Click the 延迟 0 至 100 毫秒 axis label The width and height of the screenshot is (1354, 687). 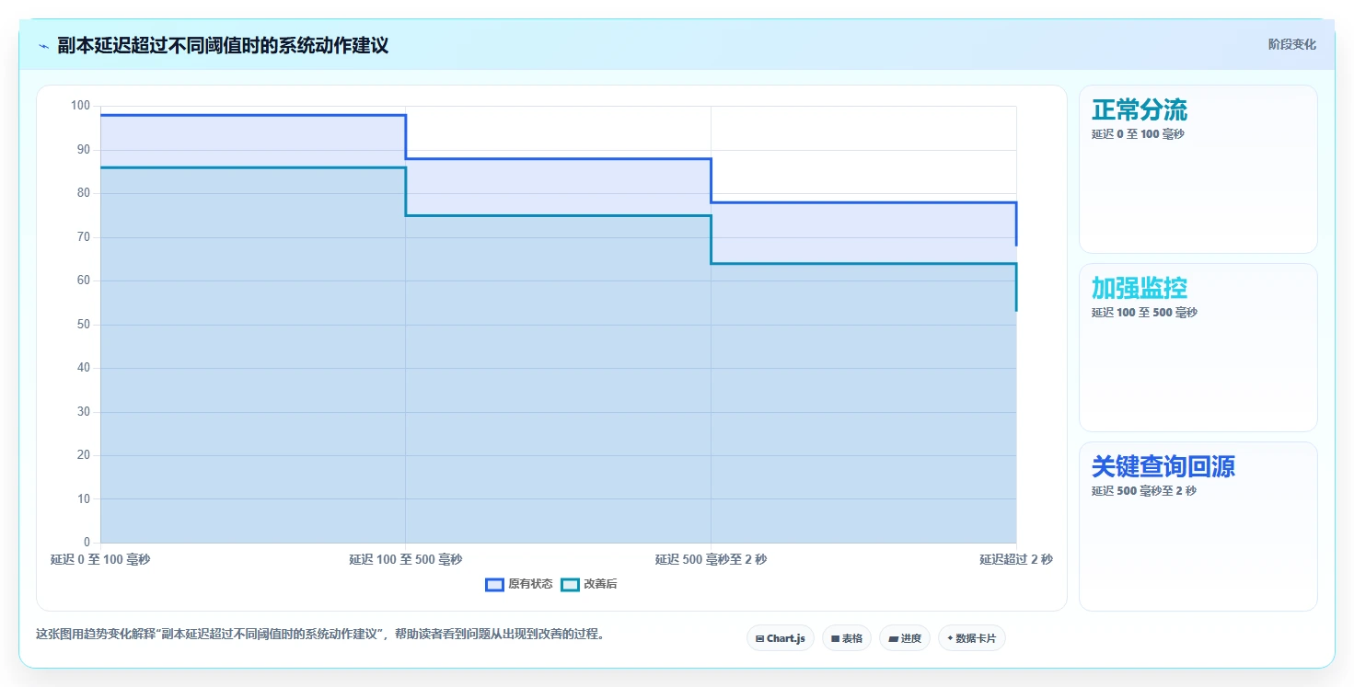pyautogui.click(x=100, y=559)
